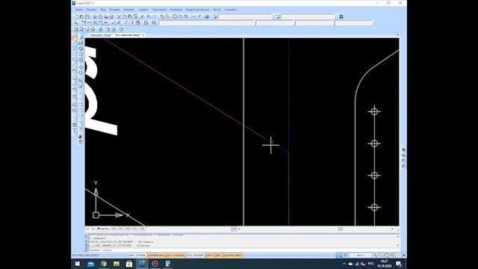The width and height of the screenshot is (478, 269).
Task: Switch to the A0 layout tab
Action: (142, 229)
